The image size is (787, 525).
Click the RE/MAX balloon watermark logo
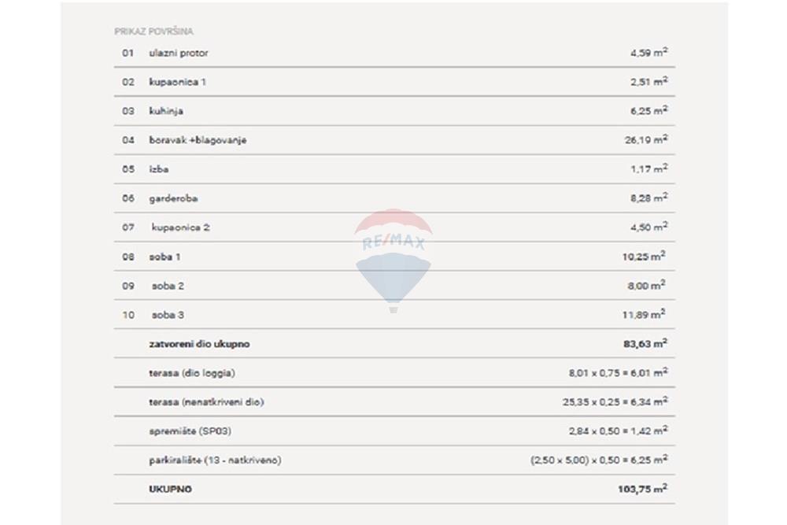(393, 261)
